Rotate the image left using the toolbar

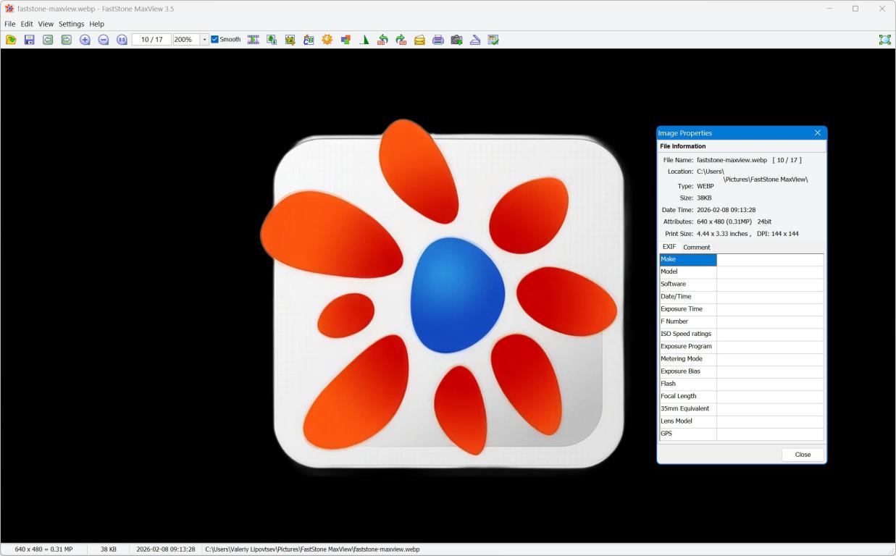(382, 40)
